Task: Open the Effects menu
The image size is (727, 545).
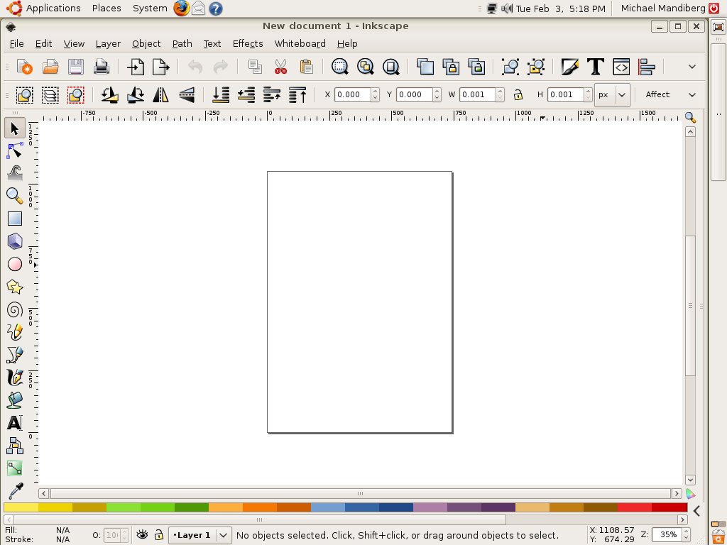Action: point(248,43)
